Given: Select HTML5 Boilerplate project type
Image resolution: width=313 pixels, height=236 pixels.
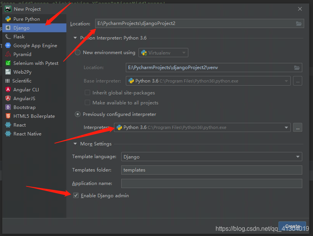Looking at the screenshot, I should (35, 116).
